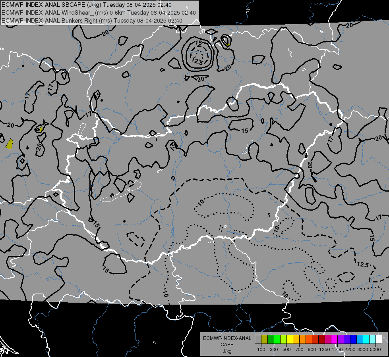Click the 500 legend tick value
Screen dimensions: 389x357
[x=286, y=349]
